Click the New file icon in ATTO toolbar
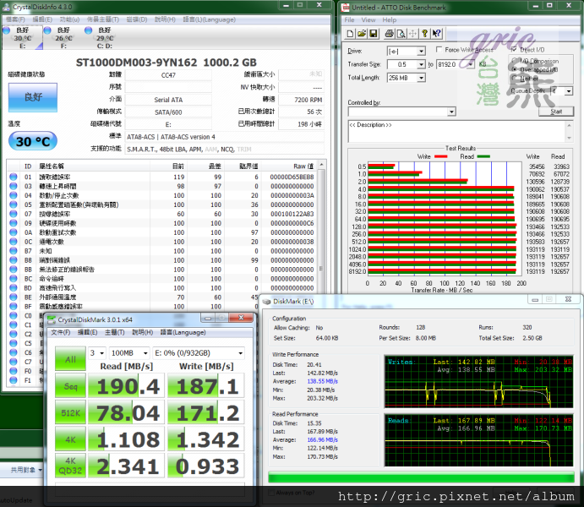This screenshot has width=584, height=507. [x=349, y=34]
